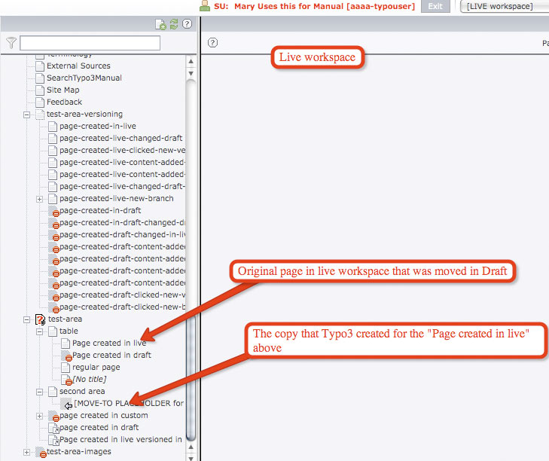Click the page tree filter input field
Viewport: 549px width, 461px height.
pos(90,44)
